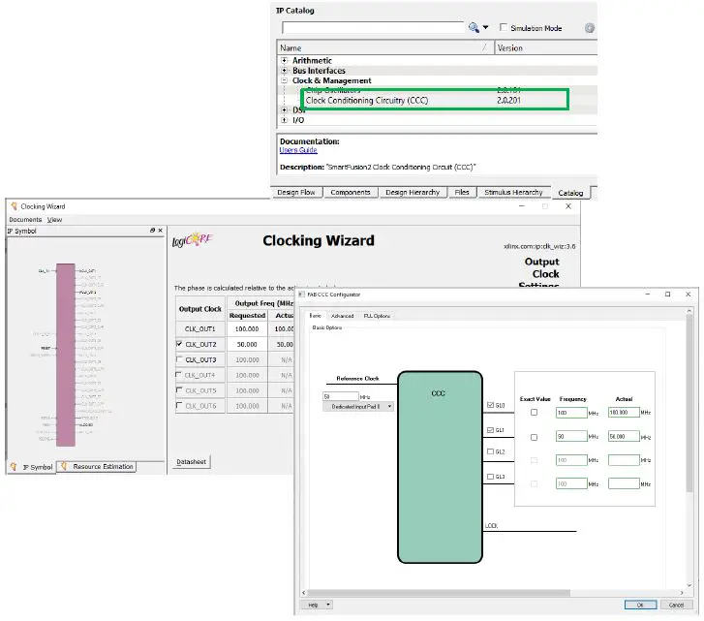Tick Exact Value for the GL1 row

tap(534, 437)
